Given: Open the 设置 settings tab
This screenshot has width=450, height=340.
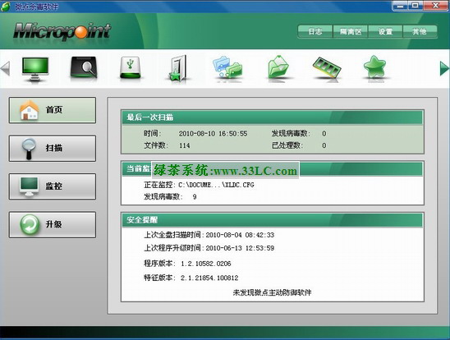Looking at the screenshot, I should click(x=385, y=31).
